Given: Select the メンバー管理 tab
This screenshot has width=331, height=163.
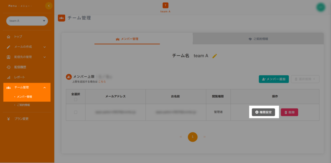Looking at the screenshot, I should 127,39.
